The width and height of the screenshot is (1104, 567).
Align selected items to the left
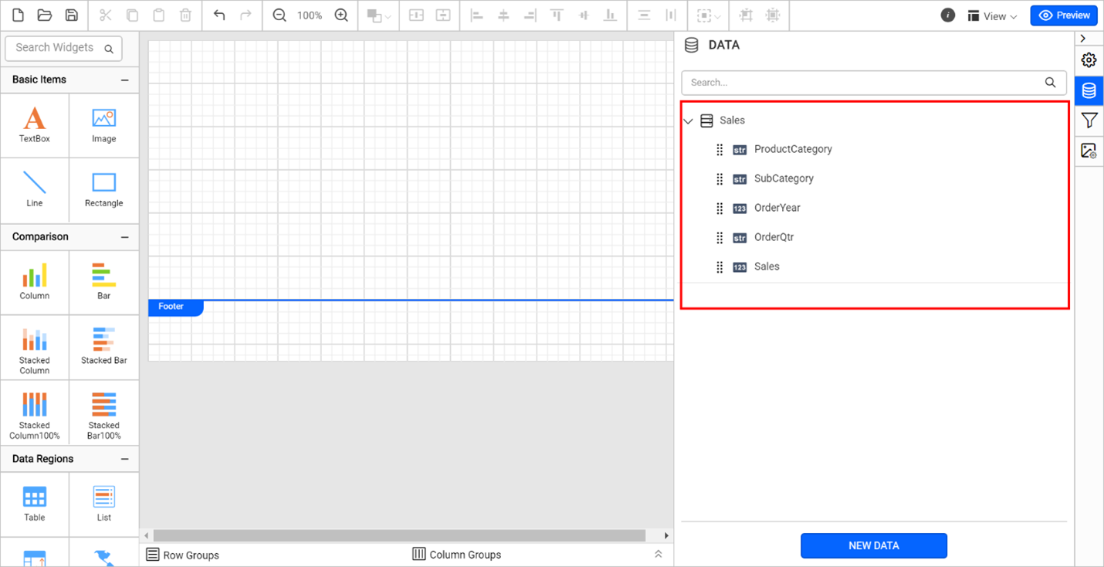[477, 15]
